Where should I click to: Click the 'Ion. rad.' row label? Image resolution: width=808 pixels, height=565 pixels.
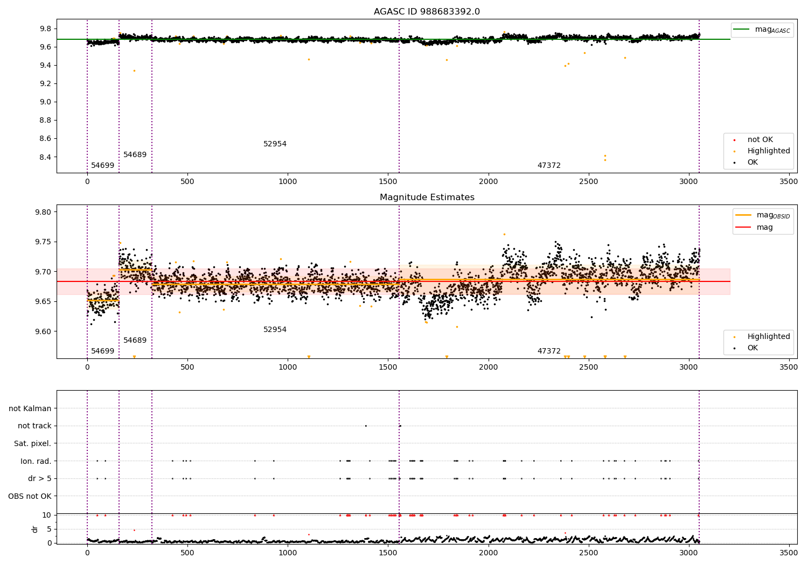click(x=36, y=461)
